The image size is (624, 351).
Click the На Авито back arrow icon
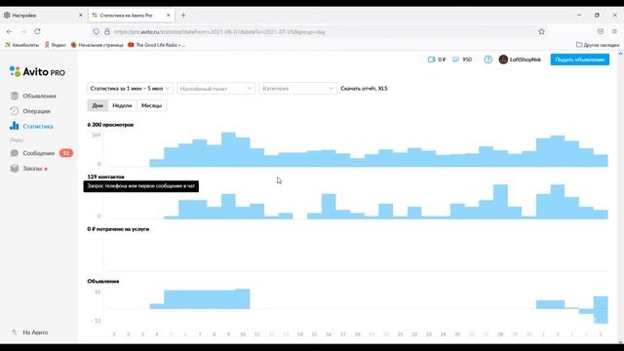pyautogui.click(x=15, y=331)
